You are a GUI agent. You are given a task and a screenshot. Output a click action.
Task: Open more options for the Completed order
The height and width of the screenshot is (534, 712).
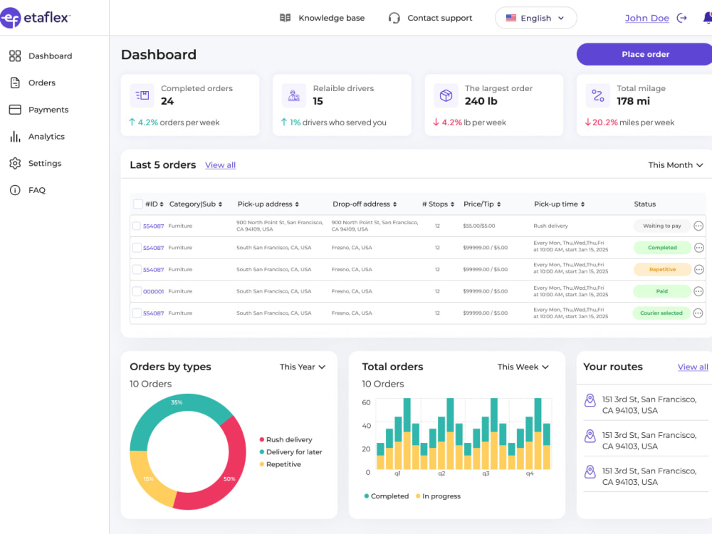click(x=699, y=248)
